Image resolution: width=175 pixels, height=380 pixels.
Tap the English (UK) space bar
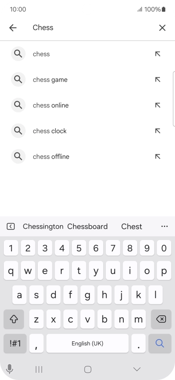(x=87, y=343)
